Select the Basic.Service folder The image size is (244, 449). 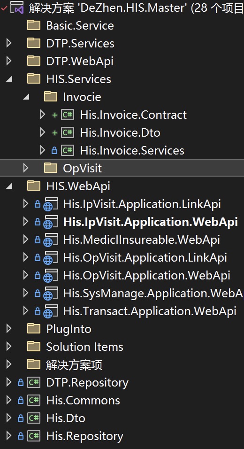pyautogui.click(x=80, y=25)
